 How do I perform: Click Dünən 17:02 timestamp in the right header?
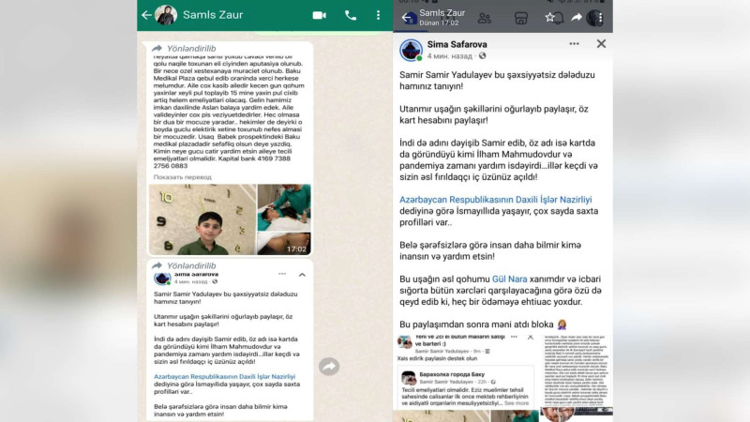click(x=439, y=23)
